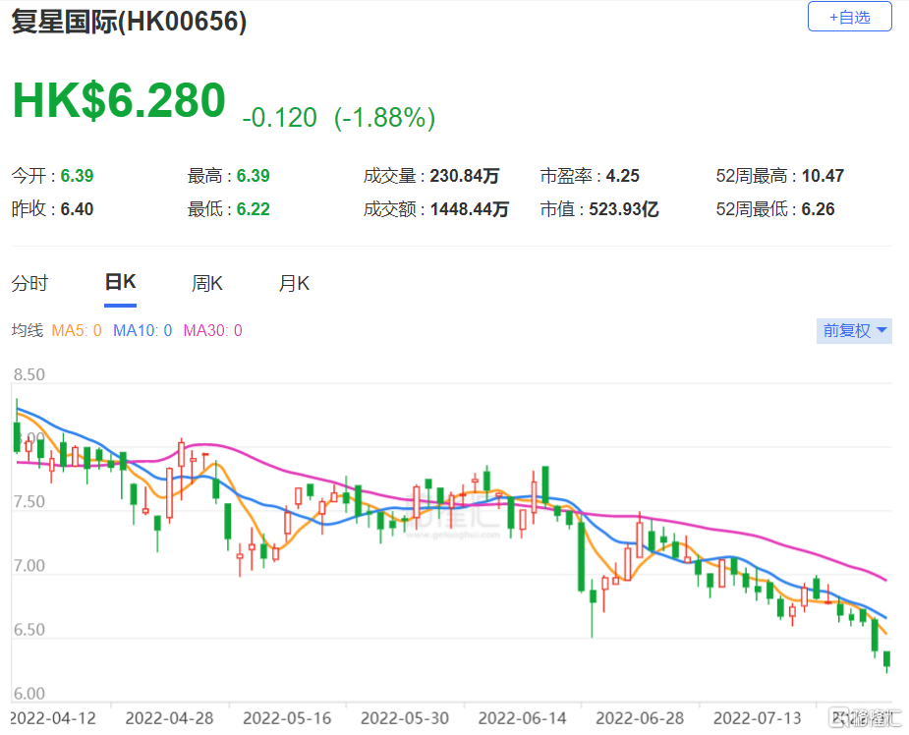The height and width of the screenshot is (735, 909).
Task: Switch to the 分时 tab
Action: tap(29, 283)
